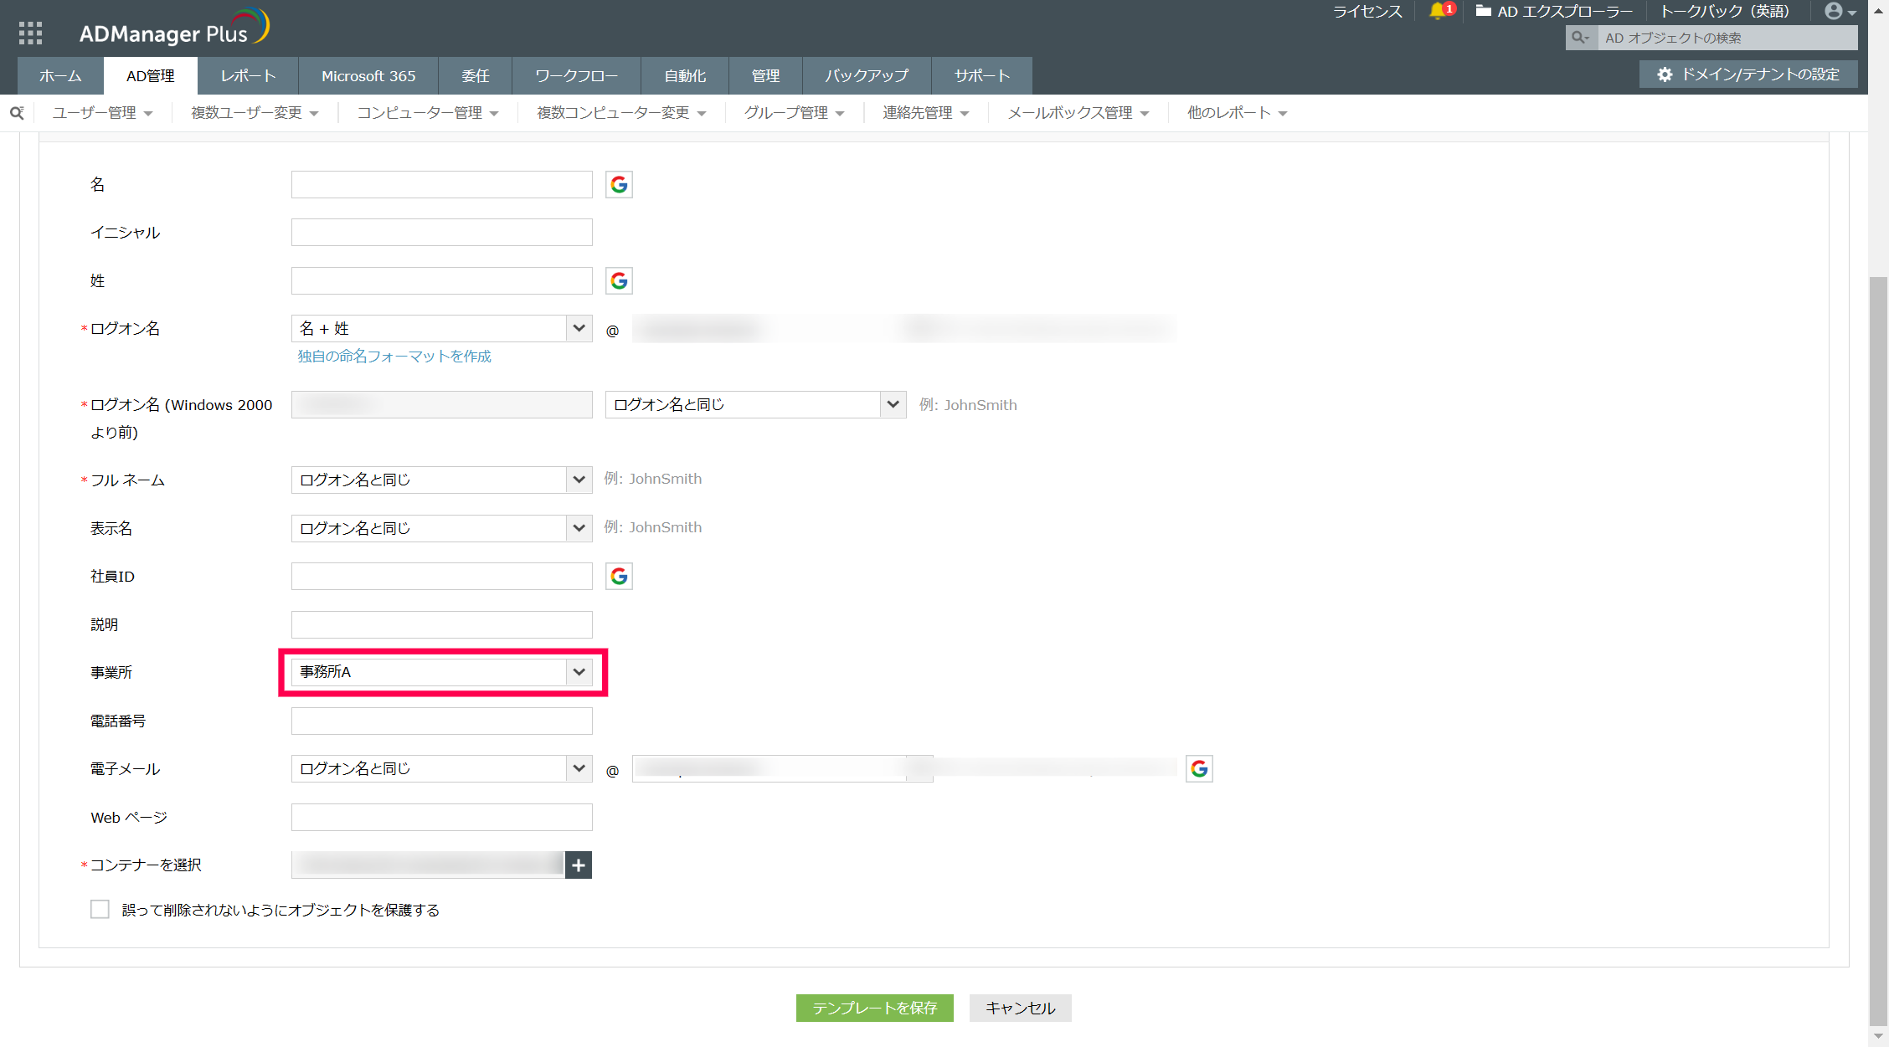Open the 表示名 dropdown
This screenshot has width=1889, height=1047.
441,528
